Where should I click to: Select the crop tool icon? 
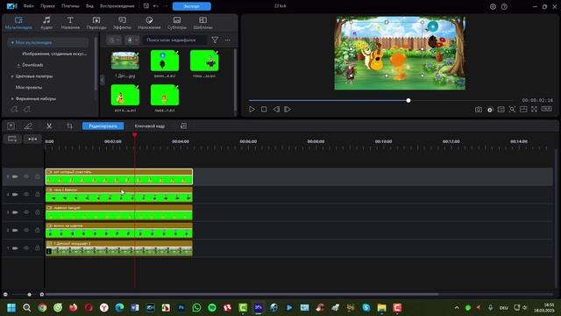pyautogui.click(x=69, y=126)
